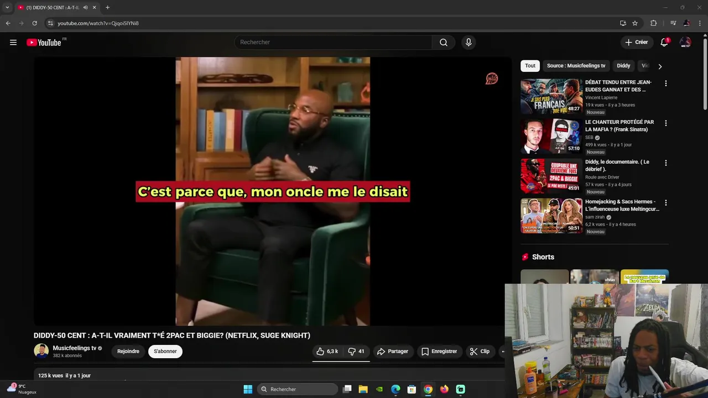708x398 pixels.
Task: Expand the tab search dropdown arrow
Action: (x=7, y=8)
